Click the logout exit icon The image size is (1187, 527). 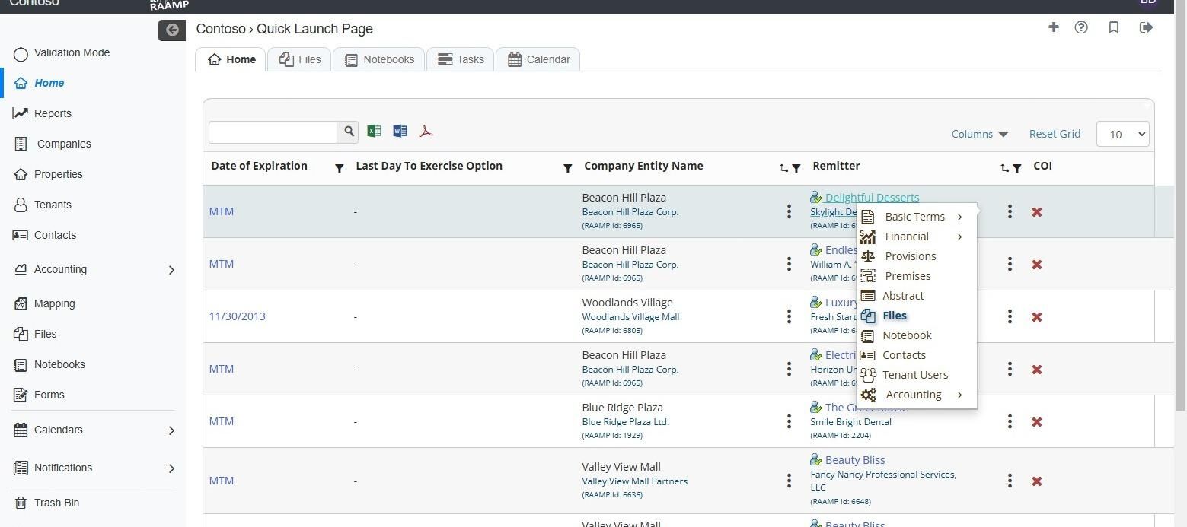tap(1146, 27)
